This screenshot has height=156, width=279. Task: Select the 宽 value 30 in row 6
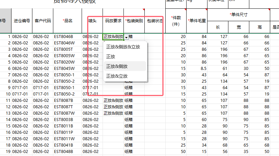[x=239, y=69]
